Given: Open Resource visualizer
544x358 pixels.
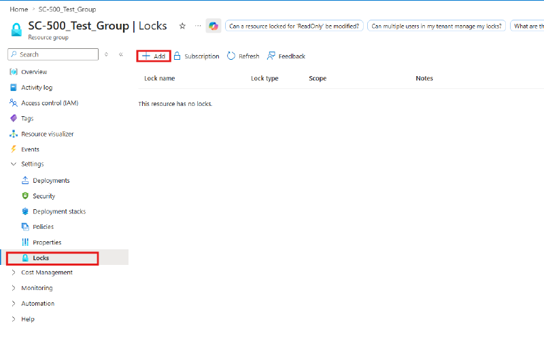Looking at the screenshot, I should coord(48,134).
